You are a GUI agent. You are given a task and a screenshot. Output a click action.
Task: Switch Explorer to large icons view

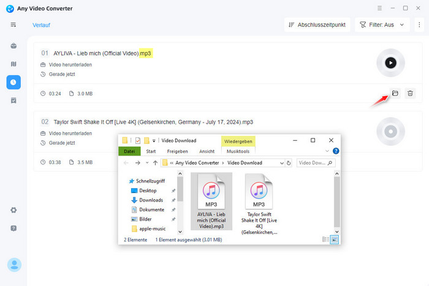[335, 239]
